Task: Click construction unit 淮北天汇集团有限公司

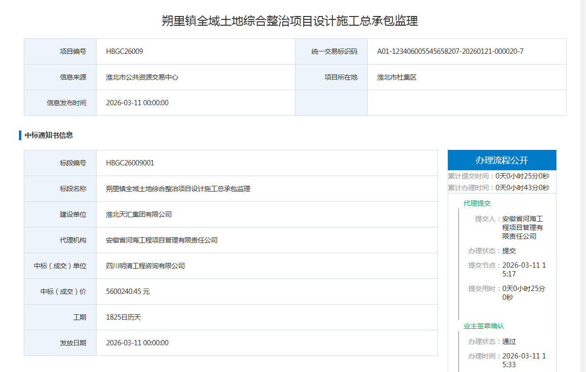Action: [x=139, y=214]
